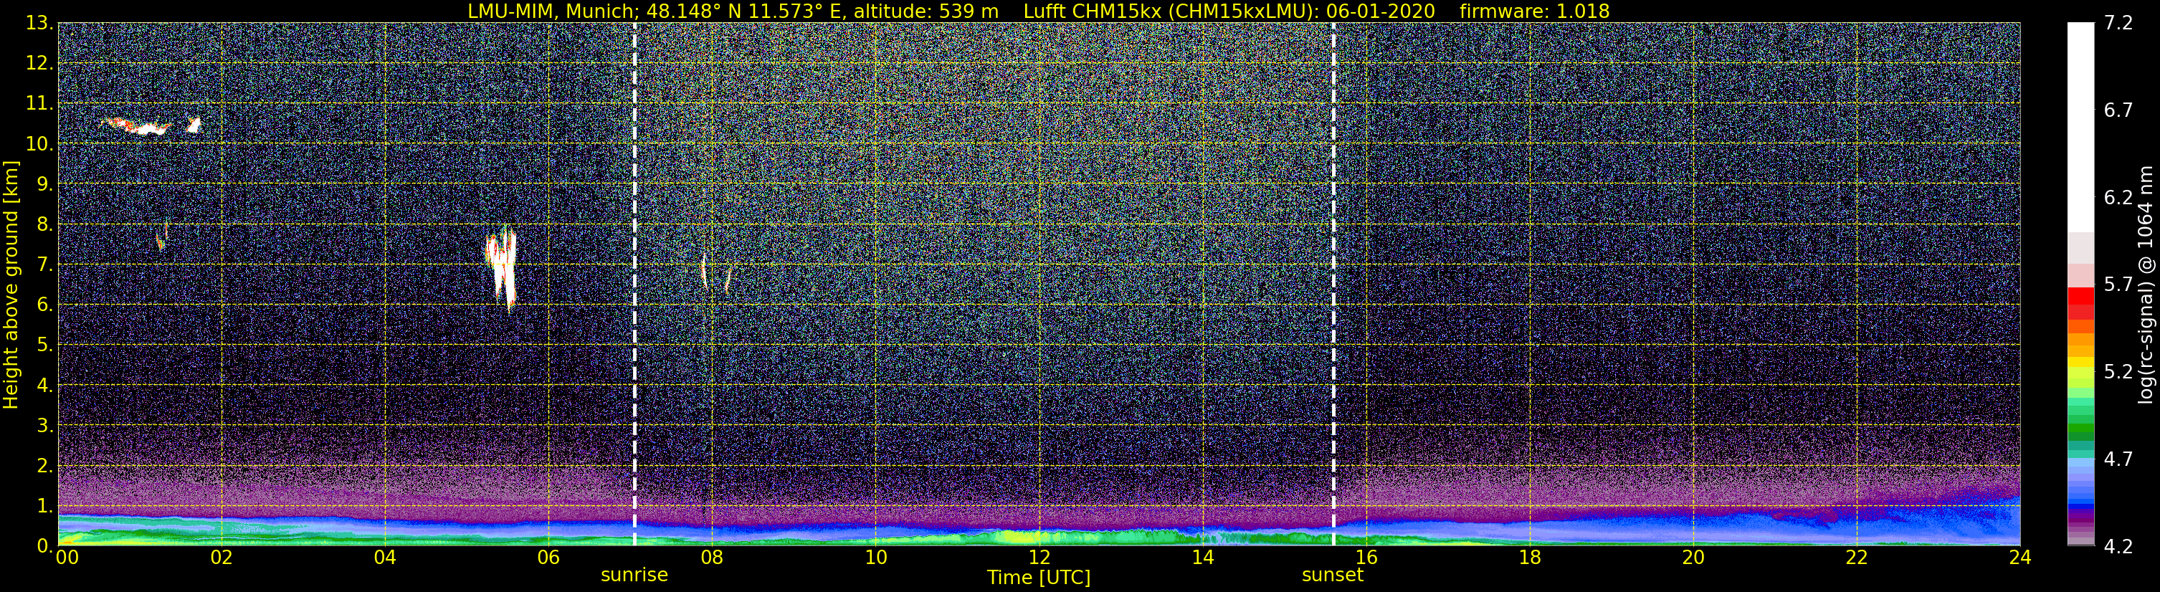Click the x-axis tick label '16'
The height and width of the screenshot is (592, 2160).
tap(1366, 558)
